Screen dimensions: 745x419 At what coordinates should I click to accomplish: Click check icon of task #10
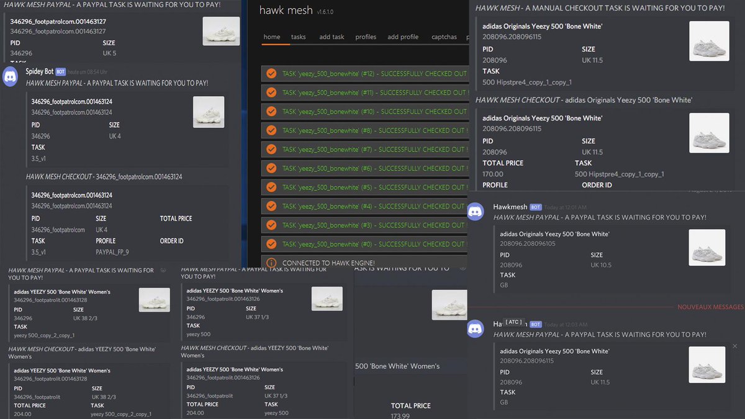(x=271, y=111)
